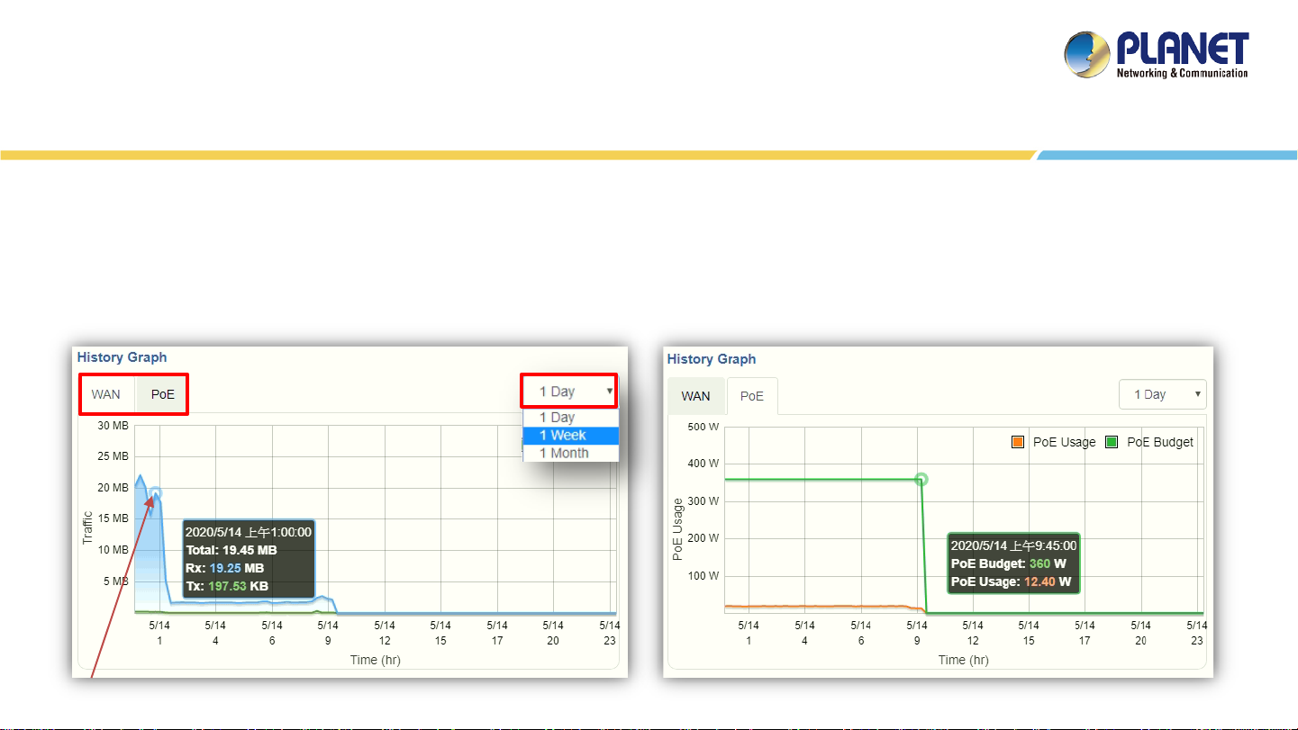
Task: Click the Total: 19.45 MB tooltip value
Action: tap(231, 550)
